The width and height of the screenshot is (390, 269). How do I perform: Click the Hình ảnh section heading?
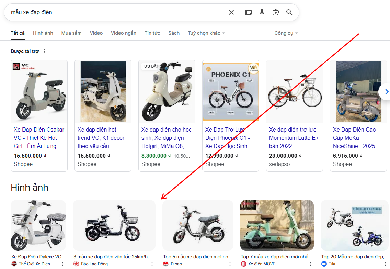tap(30, 188)
